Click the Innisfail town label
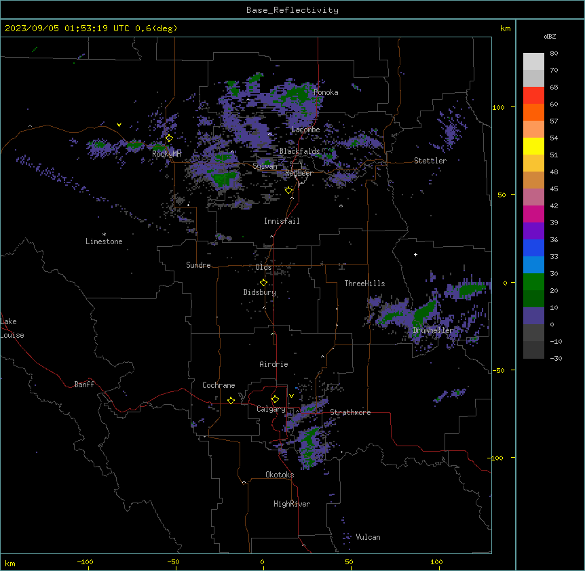Image resolution: width=585 pixels, height=571 pixels. coord(282,221)
